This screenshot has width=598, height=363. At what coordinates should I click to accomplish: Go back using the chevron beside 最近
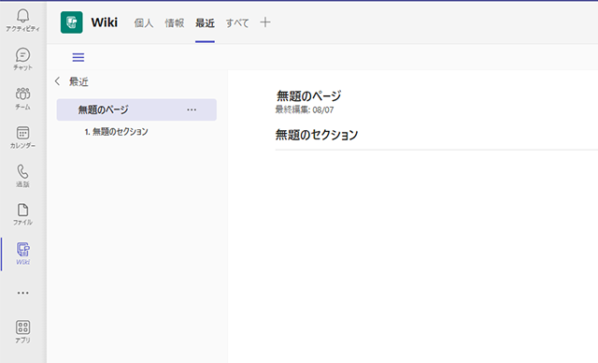coord(58,81)
